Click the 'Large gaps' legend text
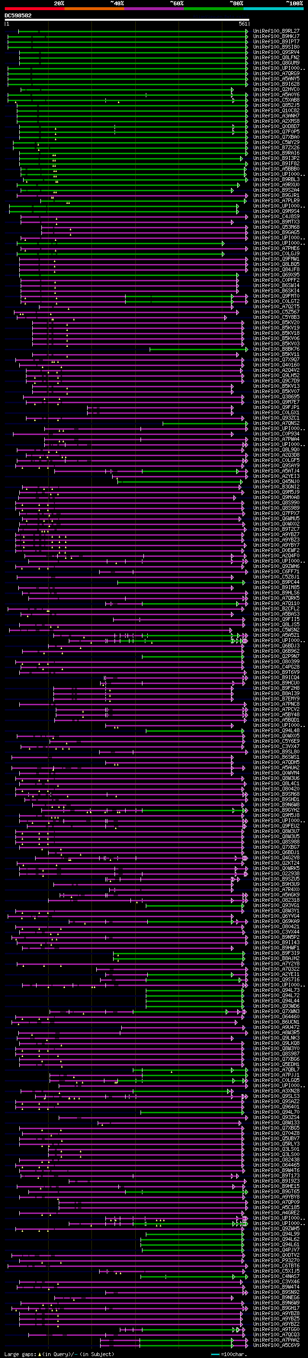Viewport: 308px width, 1358px height. (x=20, y=1354)
